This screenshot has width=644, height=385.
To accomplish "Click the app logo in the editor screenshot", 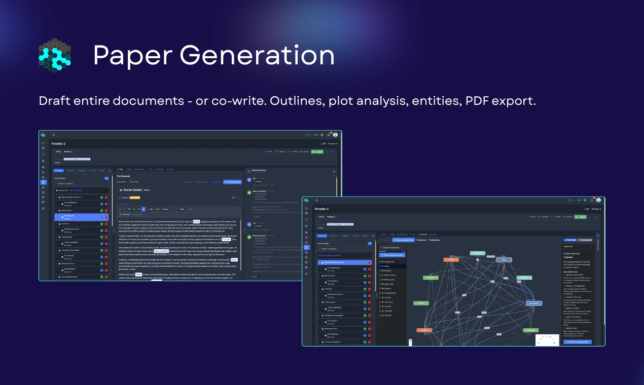I will coord(43,135).
